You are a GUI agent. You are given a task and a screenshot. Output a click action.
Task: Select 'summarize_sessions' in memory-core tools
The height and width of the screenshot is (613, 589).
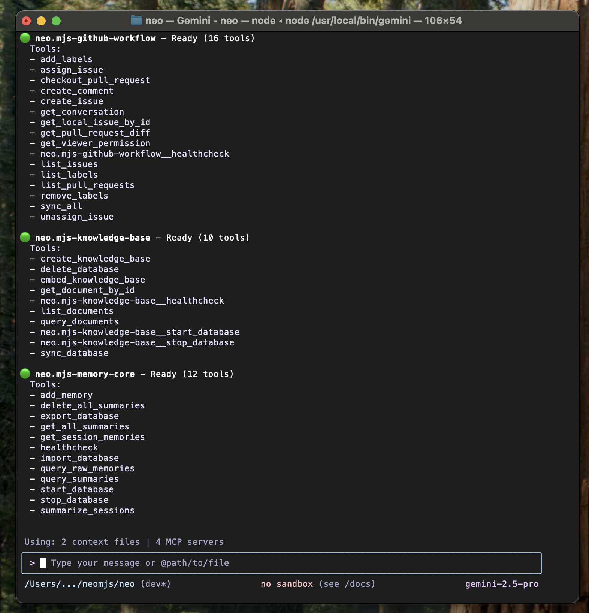(87, 510)
